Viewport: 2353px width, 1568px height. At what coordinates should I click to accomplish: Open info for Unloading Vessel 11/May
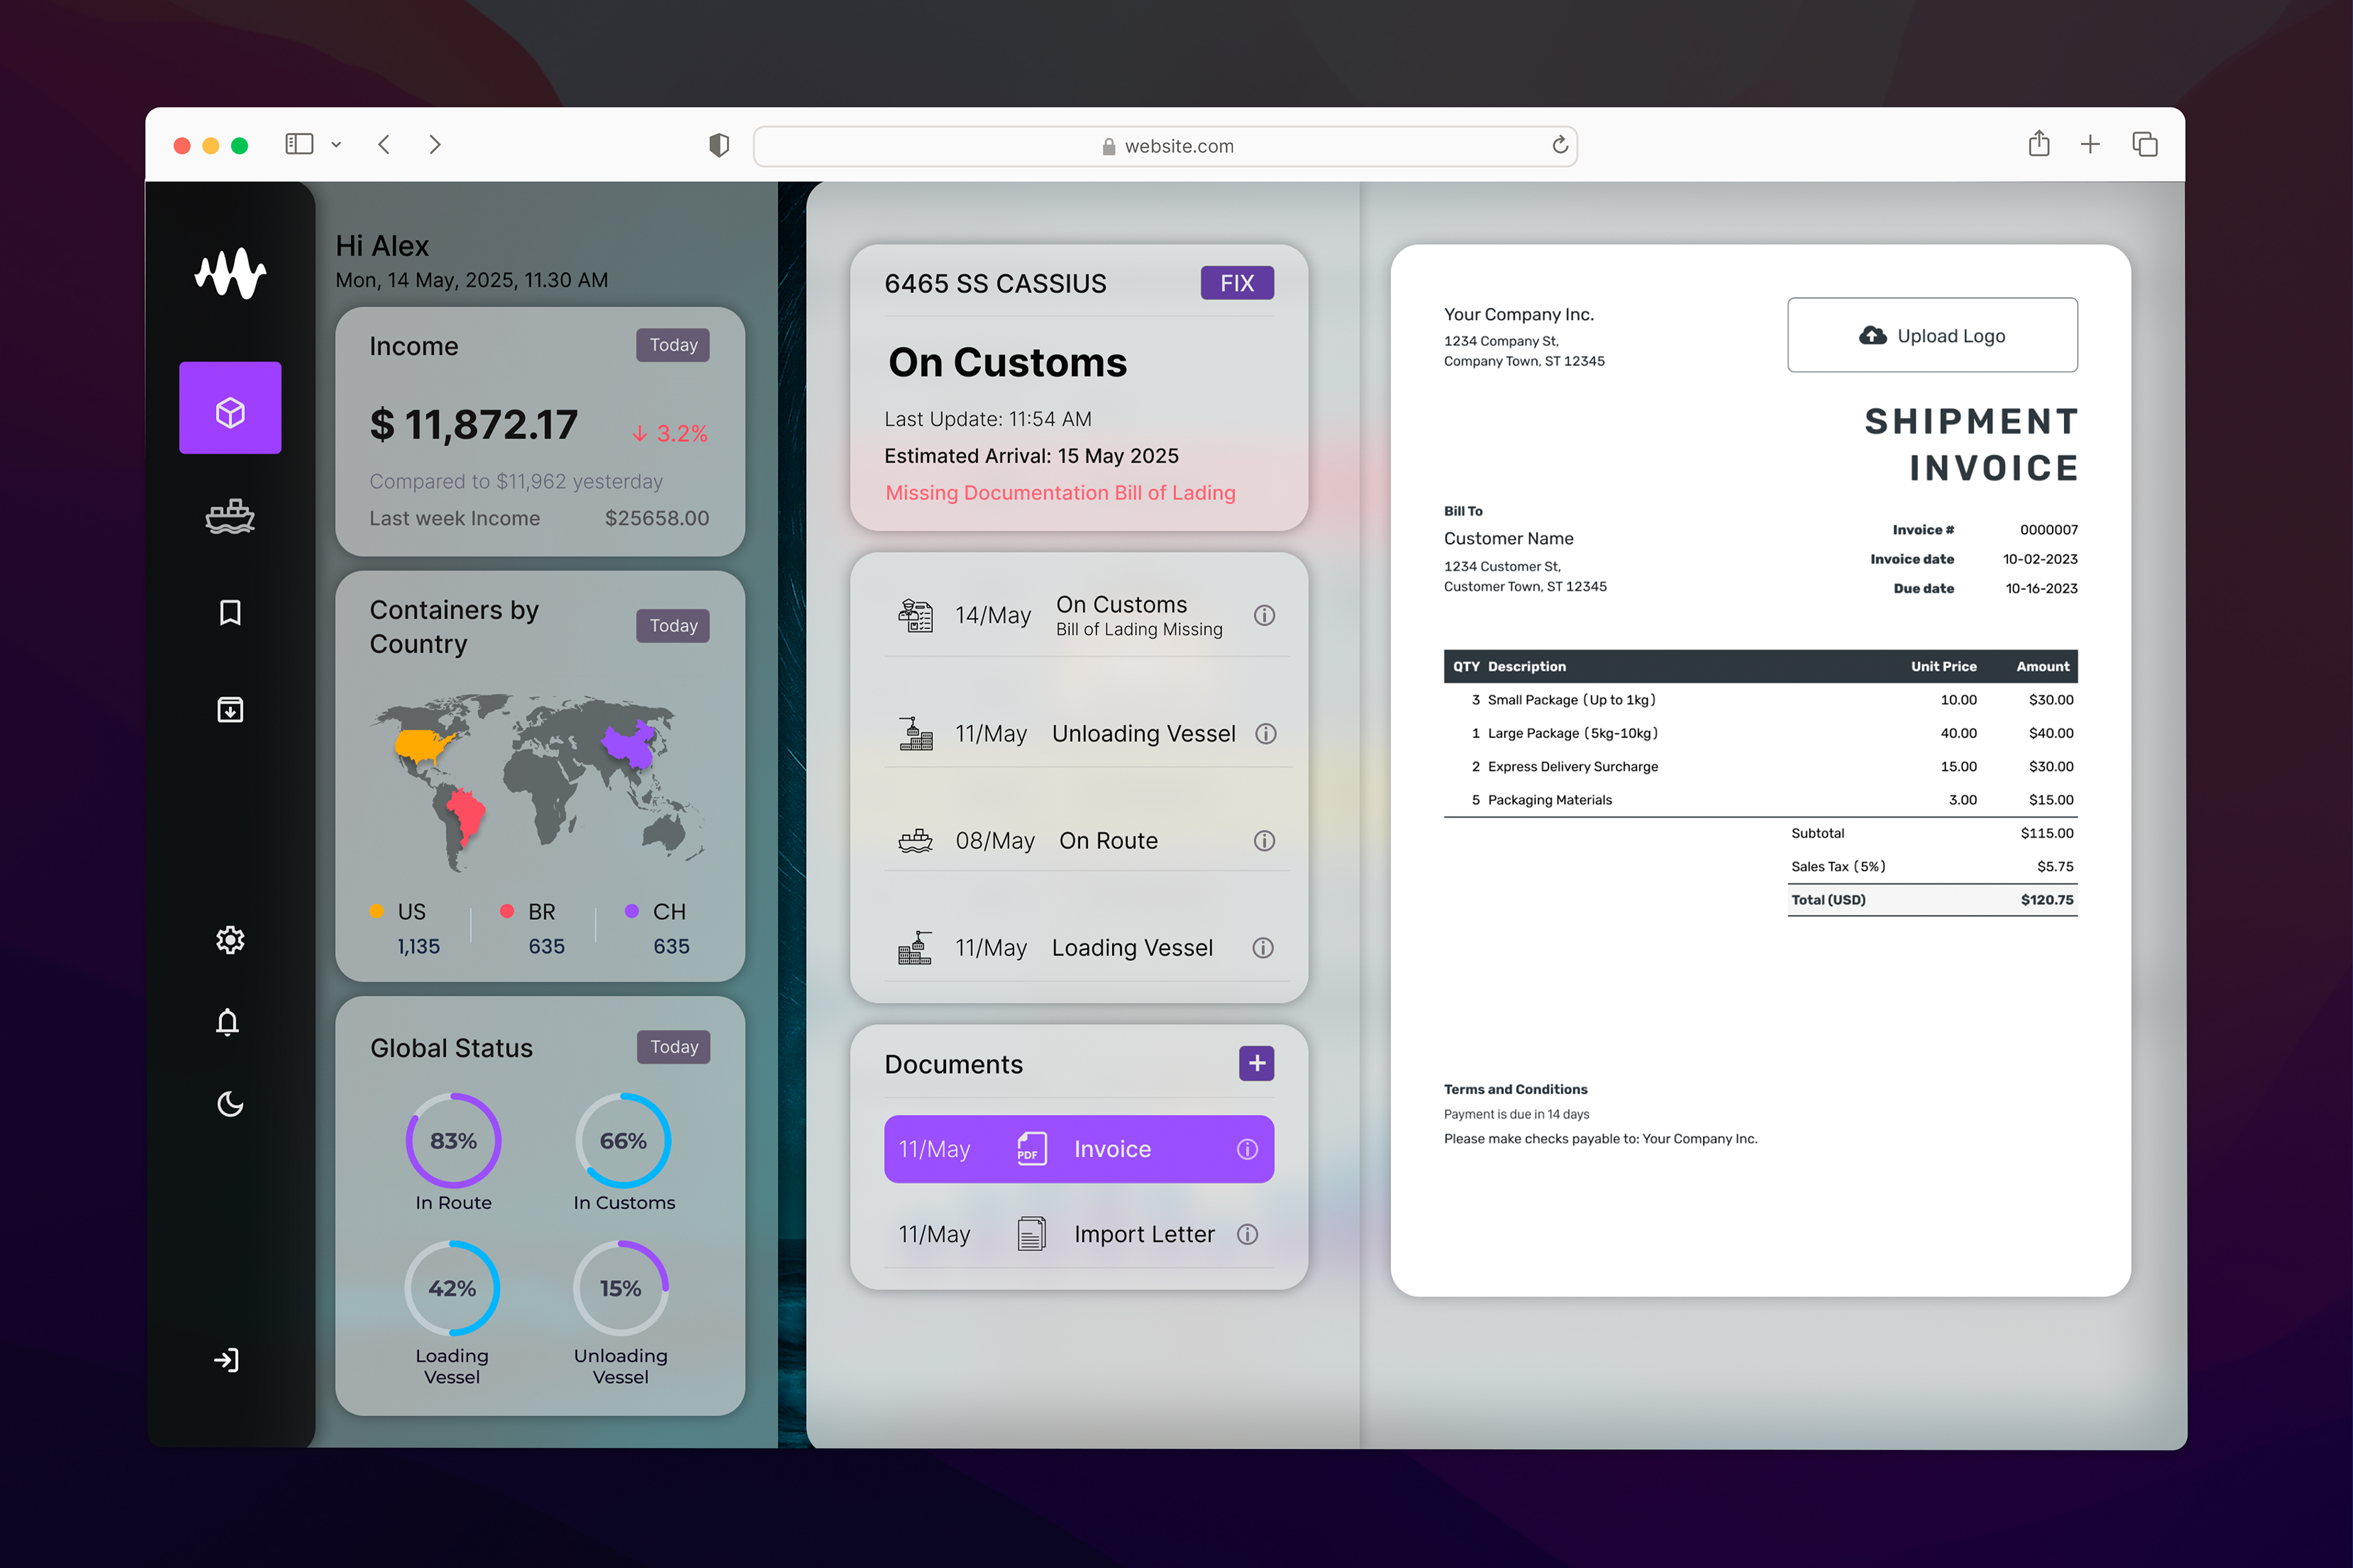(x=1265, y=734)
